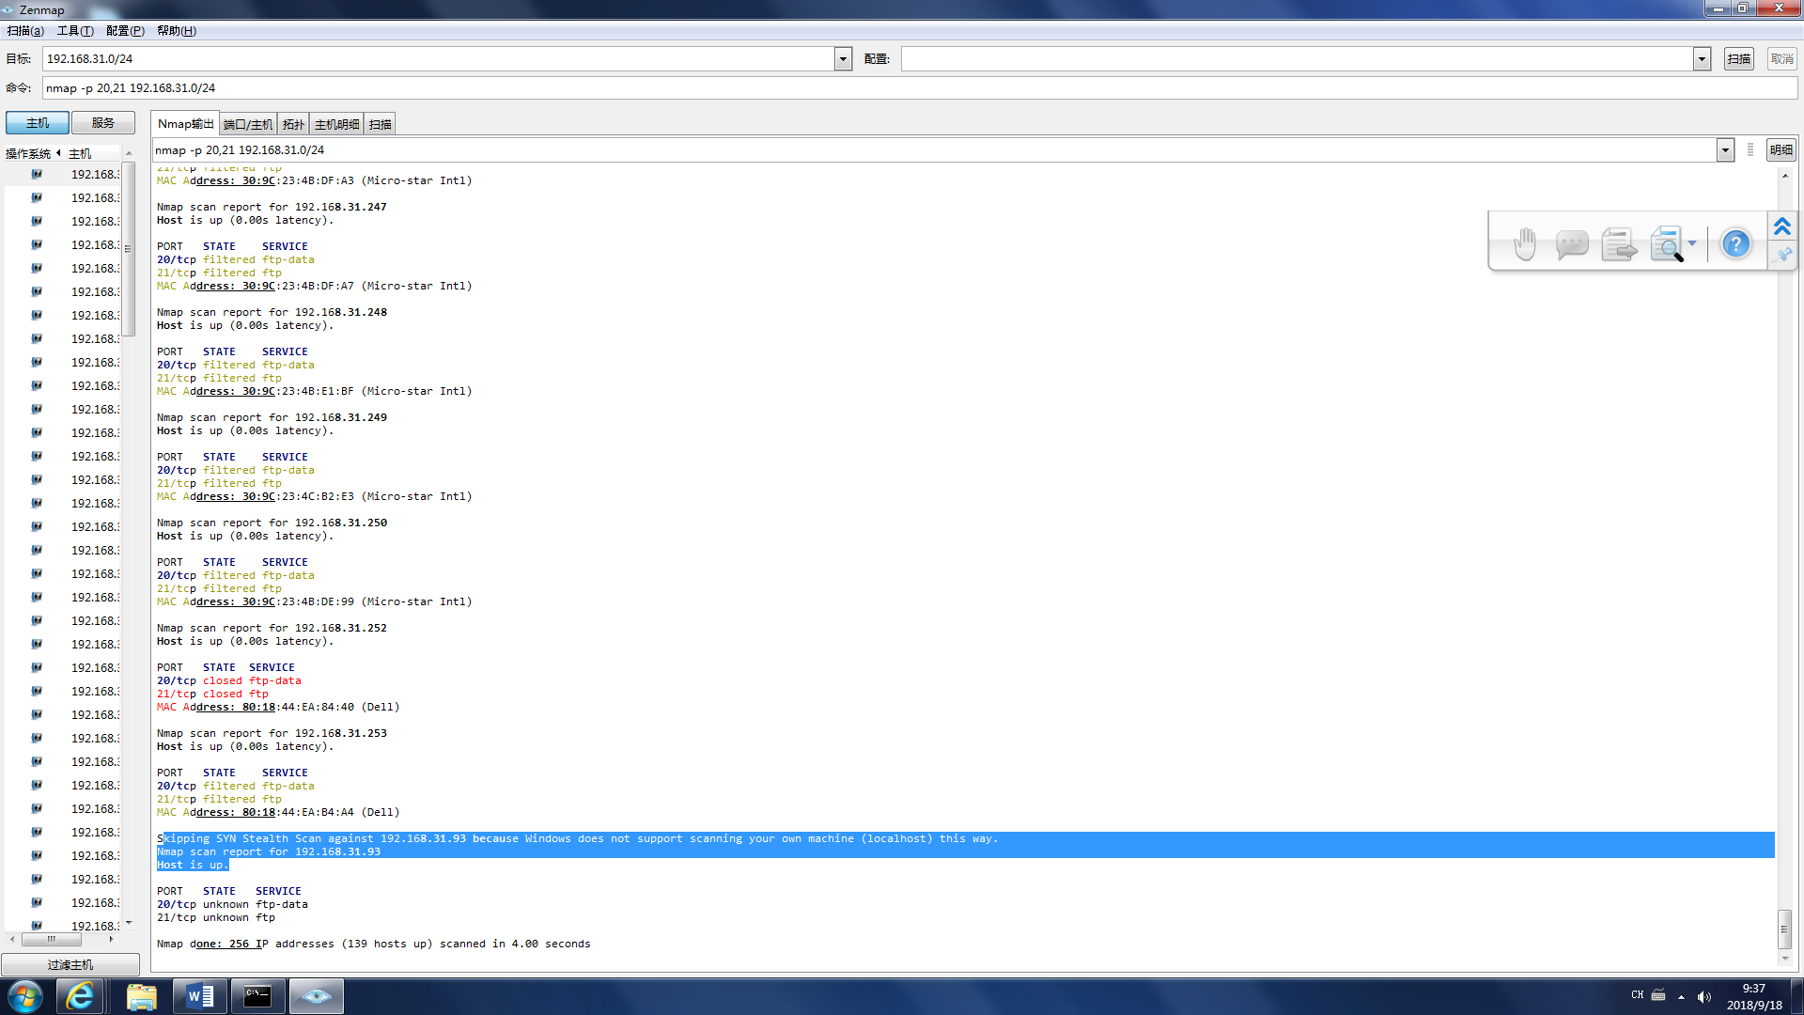Click the pushpin icon on floating toolbar
This screenshot has height=1015, width=1804.
(x=1783, y=255)
